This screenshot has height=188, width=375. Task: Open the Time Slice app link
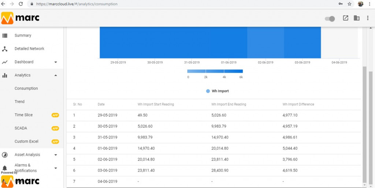click(x=24, y=115)
